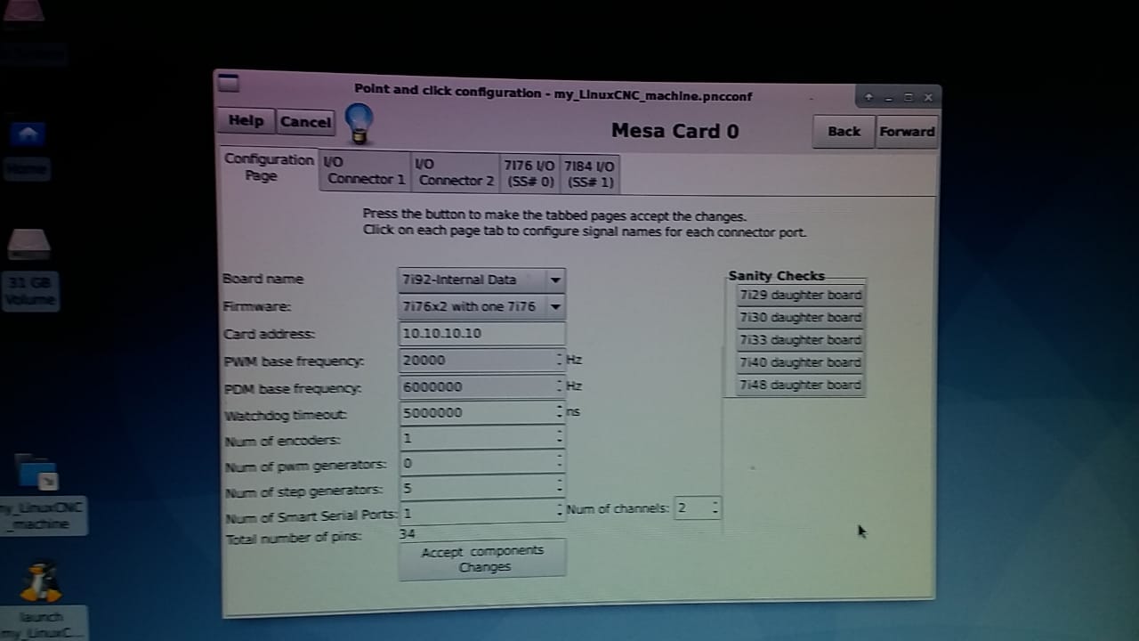Adjust Num of encoders stepper arrows
The width and height of the screenshot is (1139, 641).
tap(560, 438)
